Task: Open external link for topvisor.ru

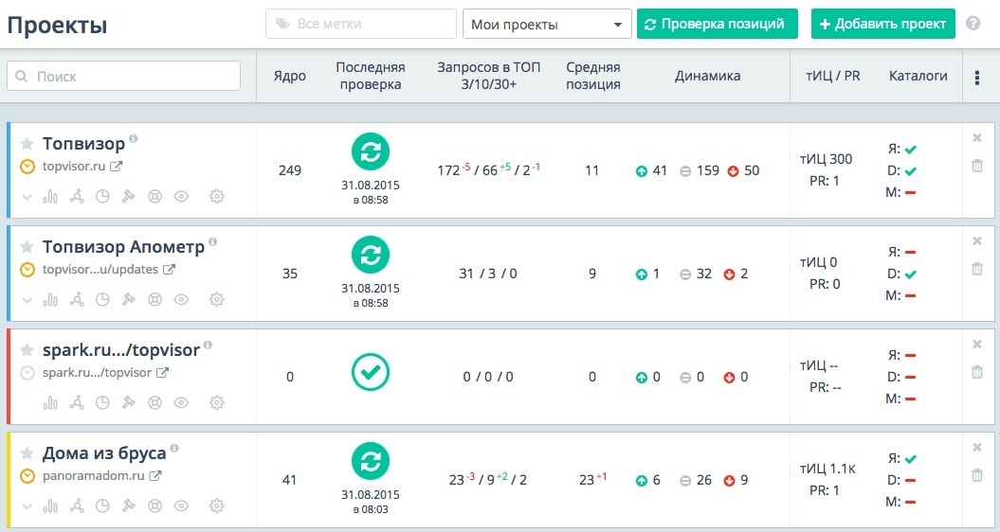Action: (x=116, y=167)
